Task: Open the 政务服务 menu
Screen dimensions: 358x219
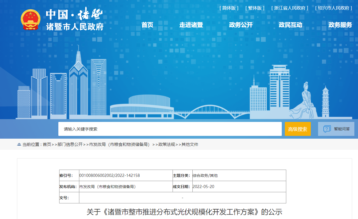Action: (x=340, y=25)
